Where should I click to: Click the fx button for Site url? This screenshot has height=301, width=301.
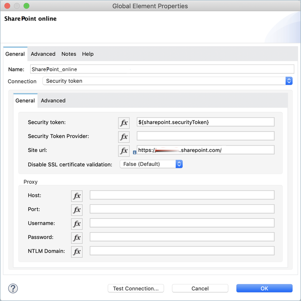[124, 151]
